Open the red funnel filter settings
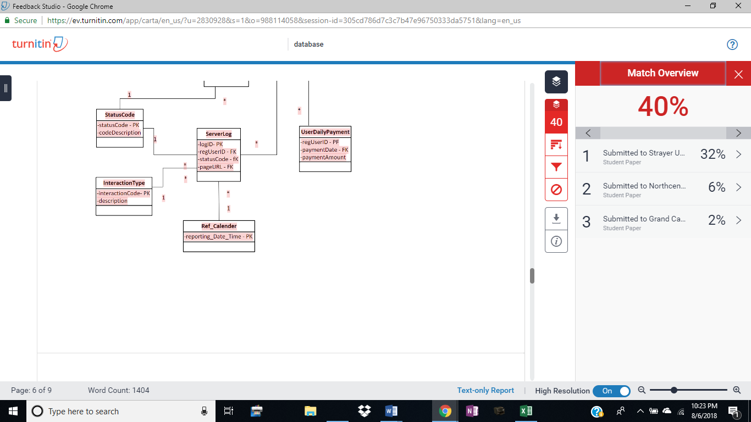This screenshot has height=422, width=751. click(x=556, y=167)
